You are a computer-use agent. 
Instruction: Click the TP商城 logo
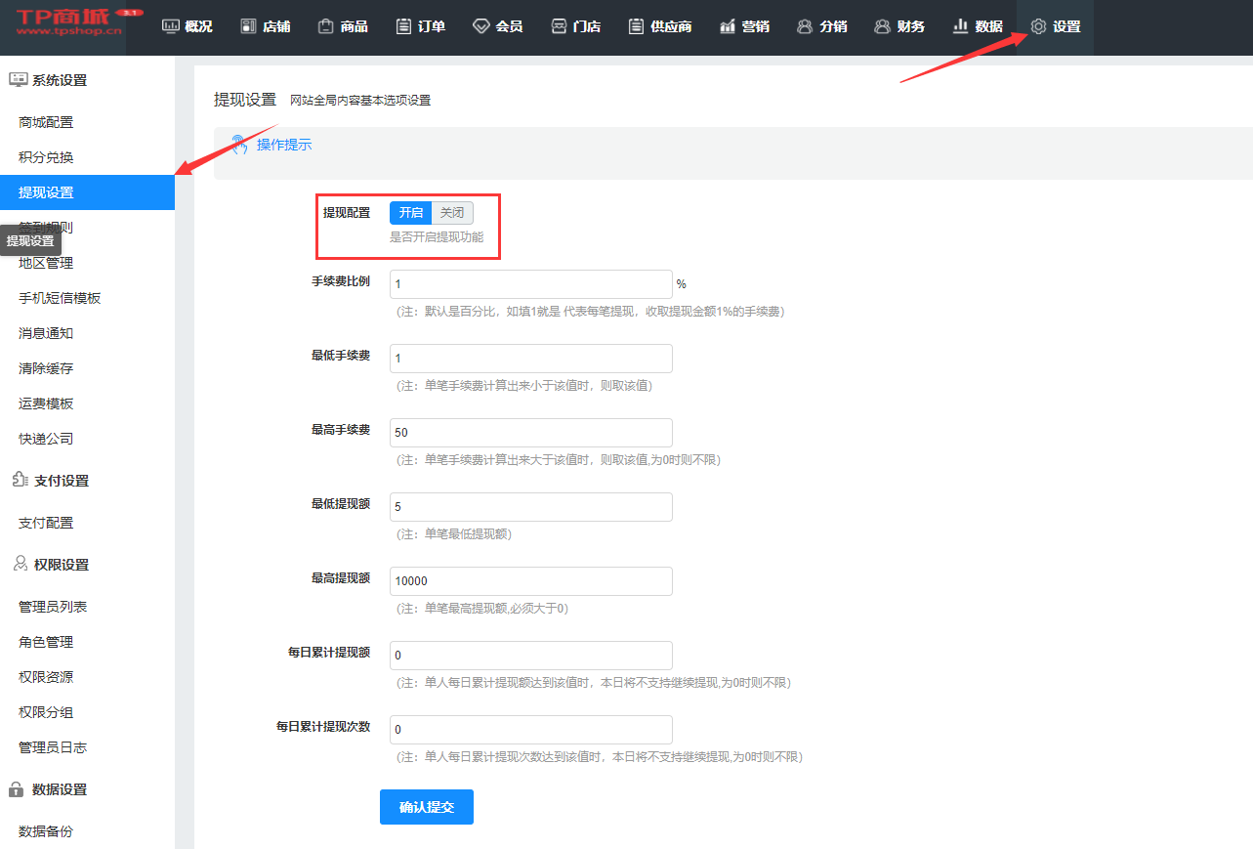(70, 23)
